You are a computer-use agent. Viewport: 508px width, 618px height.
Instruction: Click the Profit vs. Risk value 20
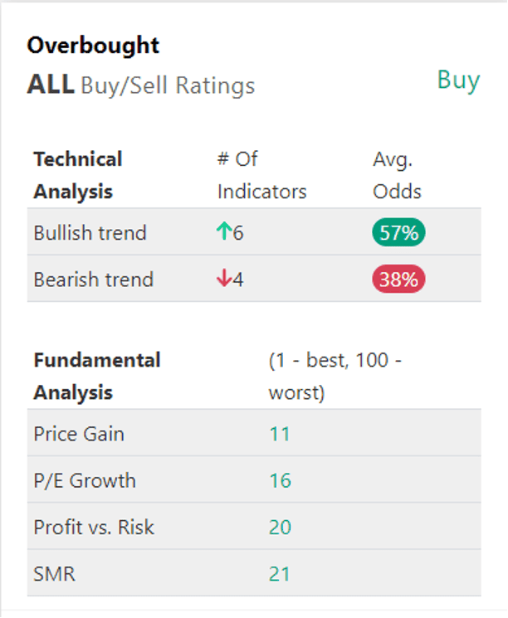tap(280, 528)
